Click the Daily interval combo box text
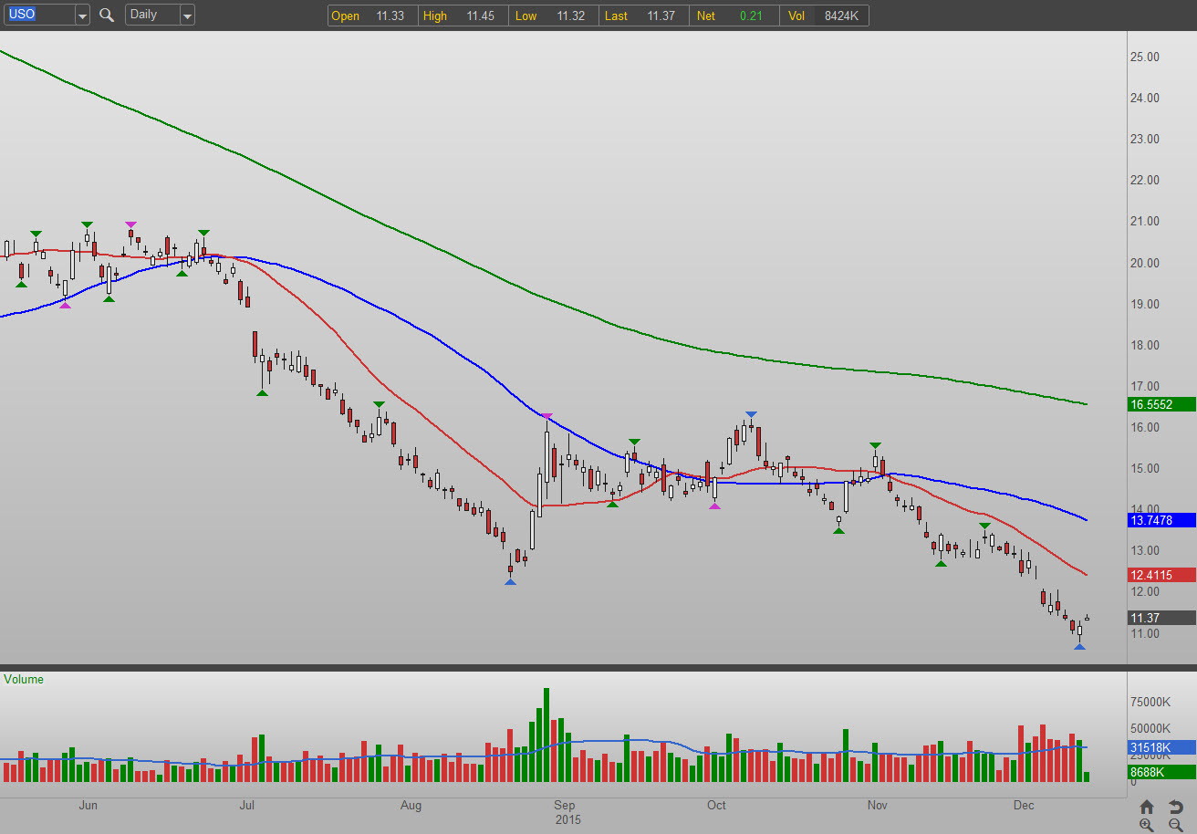This screenshot has width=1197, height=834. (x=151, y=15)
